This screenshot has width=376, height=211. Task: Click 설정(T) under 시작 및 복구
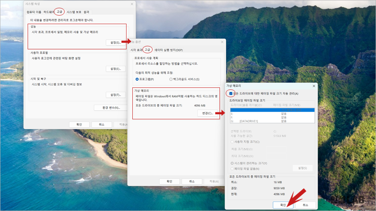pos(116,95)
